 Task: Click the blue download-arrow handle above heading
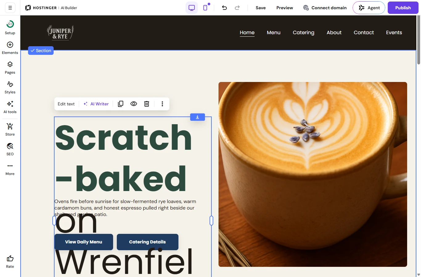198,117
